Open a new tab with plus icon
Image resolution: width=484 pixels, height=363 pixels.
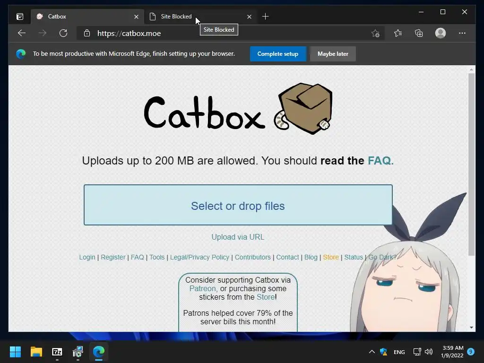click(265, 17)
